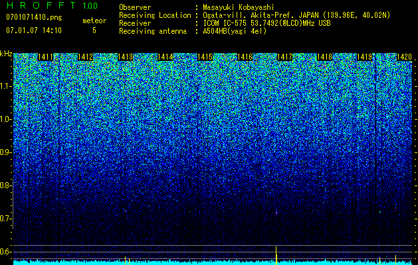Click the 1411 time marker

[45, 57]
